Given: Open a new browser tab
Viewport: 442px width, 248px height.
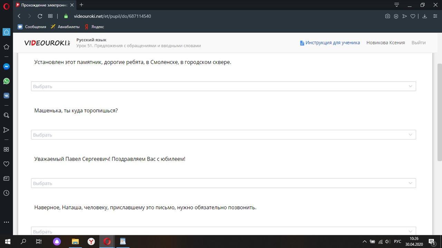Looking at the screenshot, I should (81, 5).
